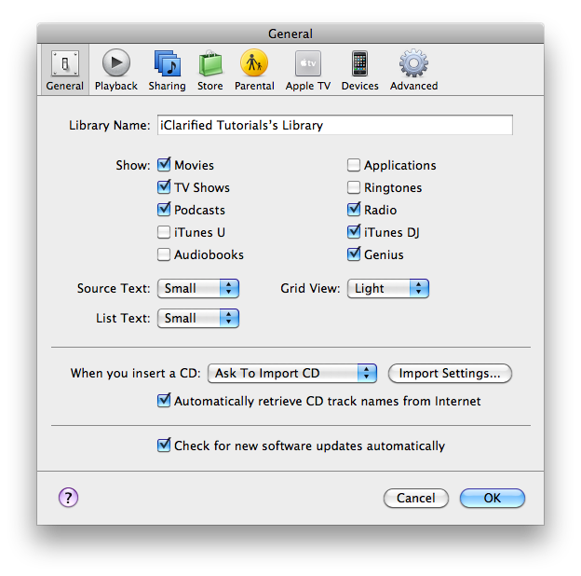Open the Parental controls icon
This screenshot has width=581, height=576.
[x=254, y=70]
